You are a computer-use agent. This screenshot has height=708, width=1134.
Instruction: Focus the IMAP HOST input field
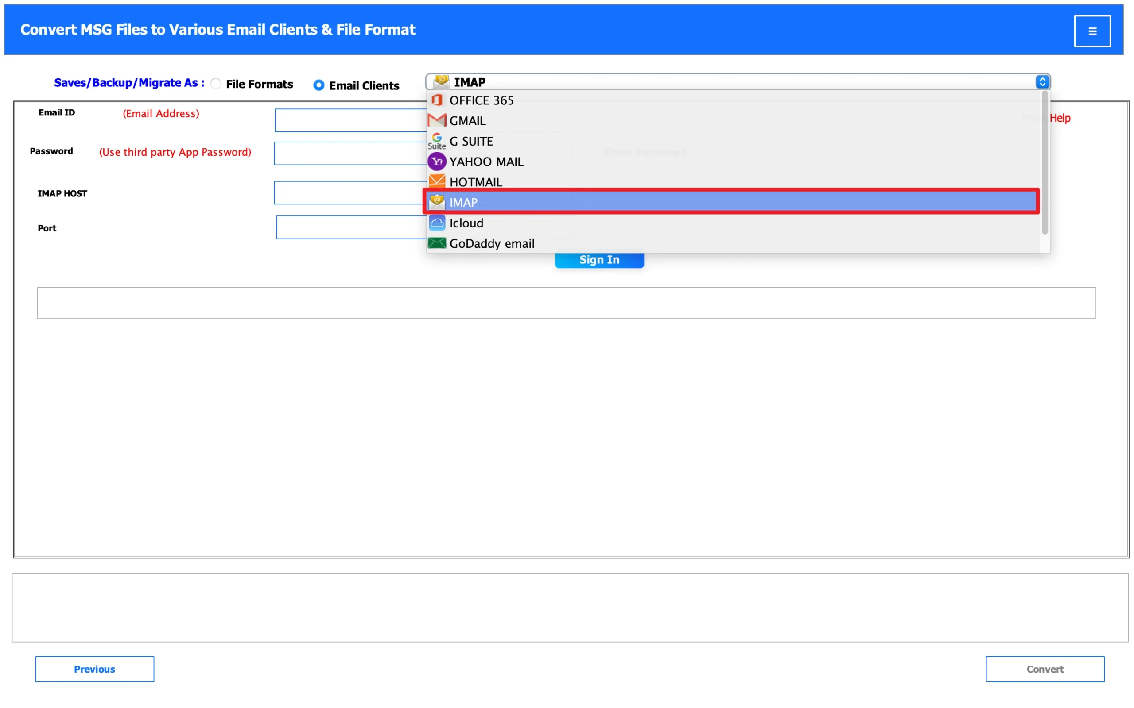(350, 192)
